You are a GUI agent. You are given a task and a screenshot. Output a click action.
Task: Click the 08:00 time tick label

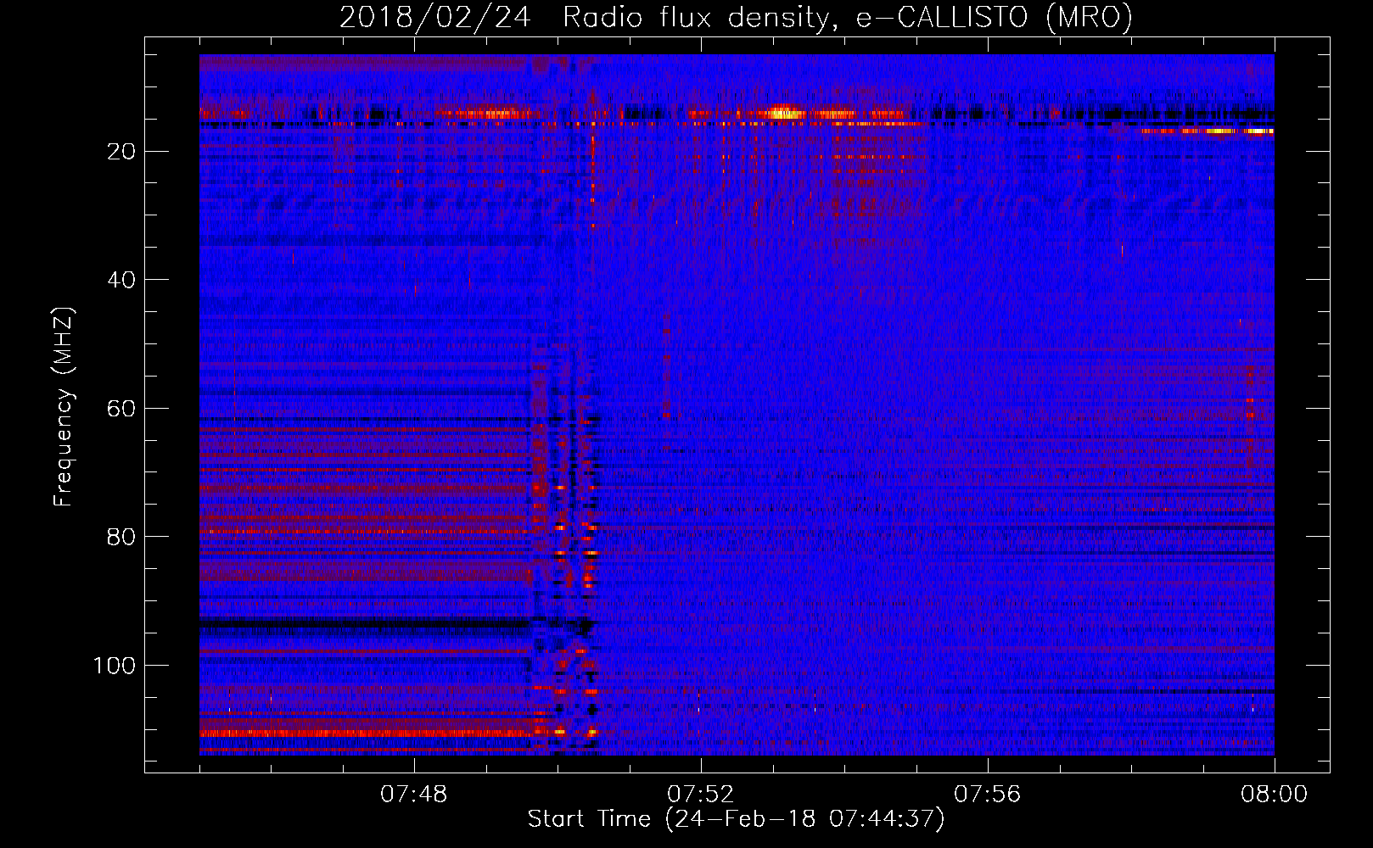point(1275,795)
